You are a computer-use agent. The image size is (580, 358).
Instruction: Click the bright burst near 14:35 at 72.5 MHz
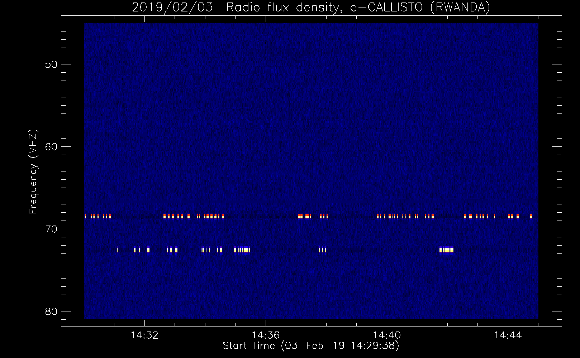244,250
